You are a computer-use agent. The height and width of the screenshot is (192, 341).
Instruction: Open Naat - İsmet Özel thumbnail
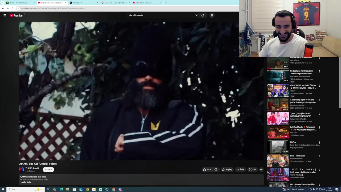[278, 161]
